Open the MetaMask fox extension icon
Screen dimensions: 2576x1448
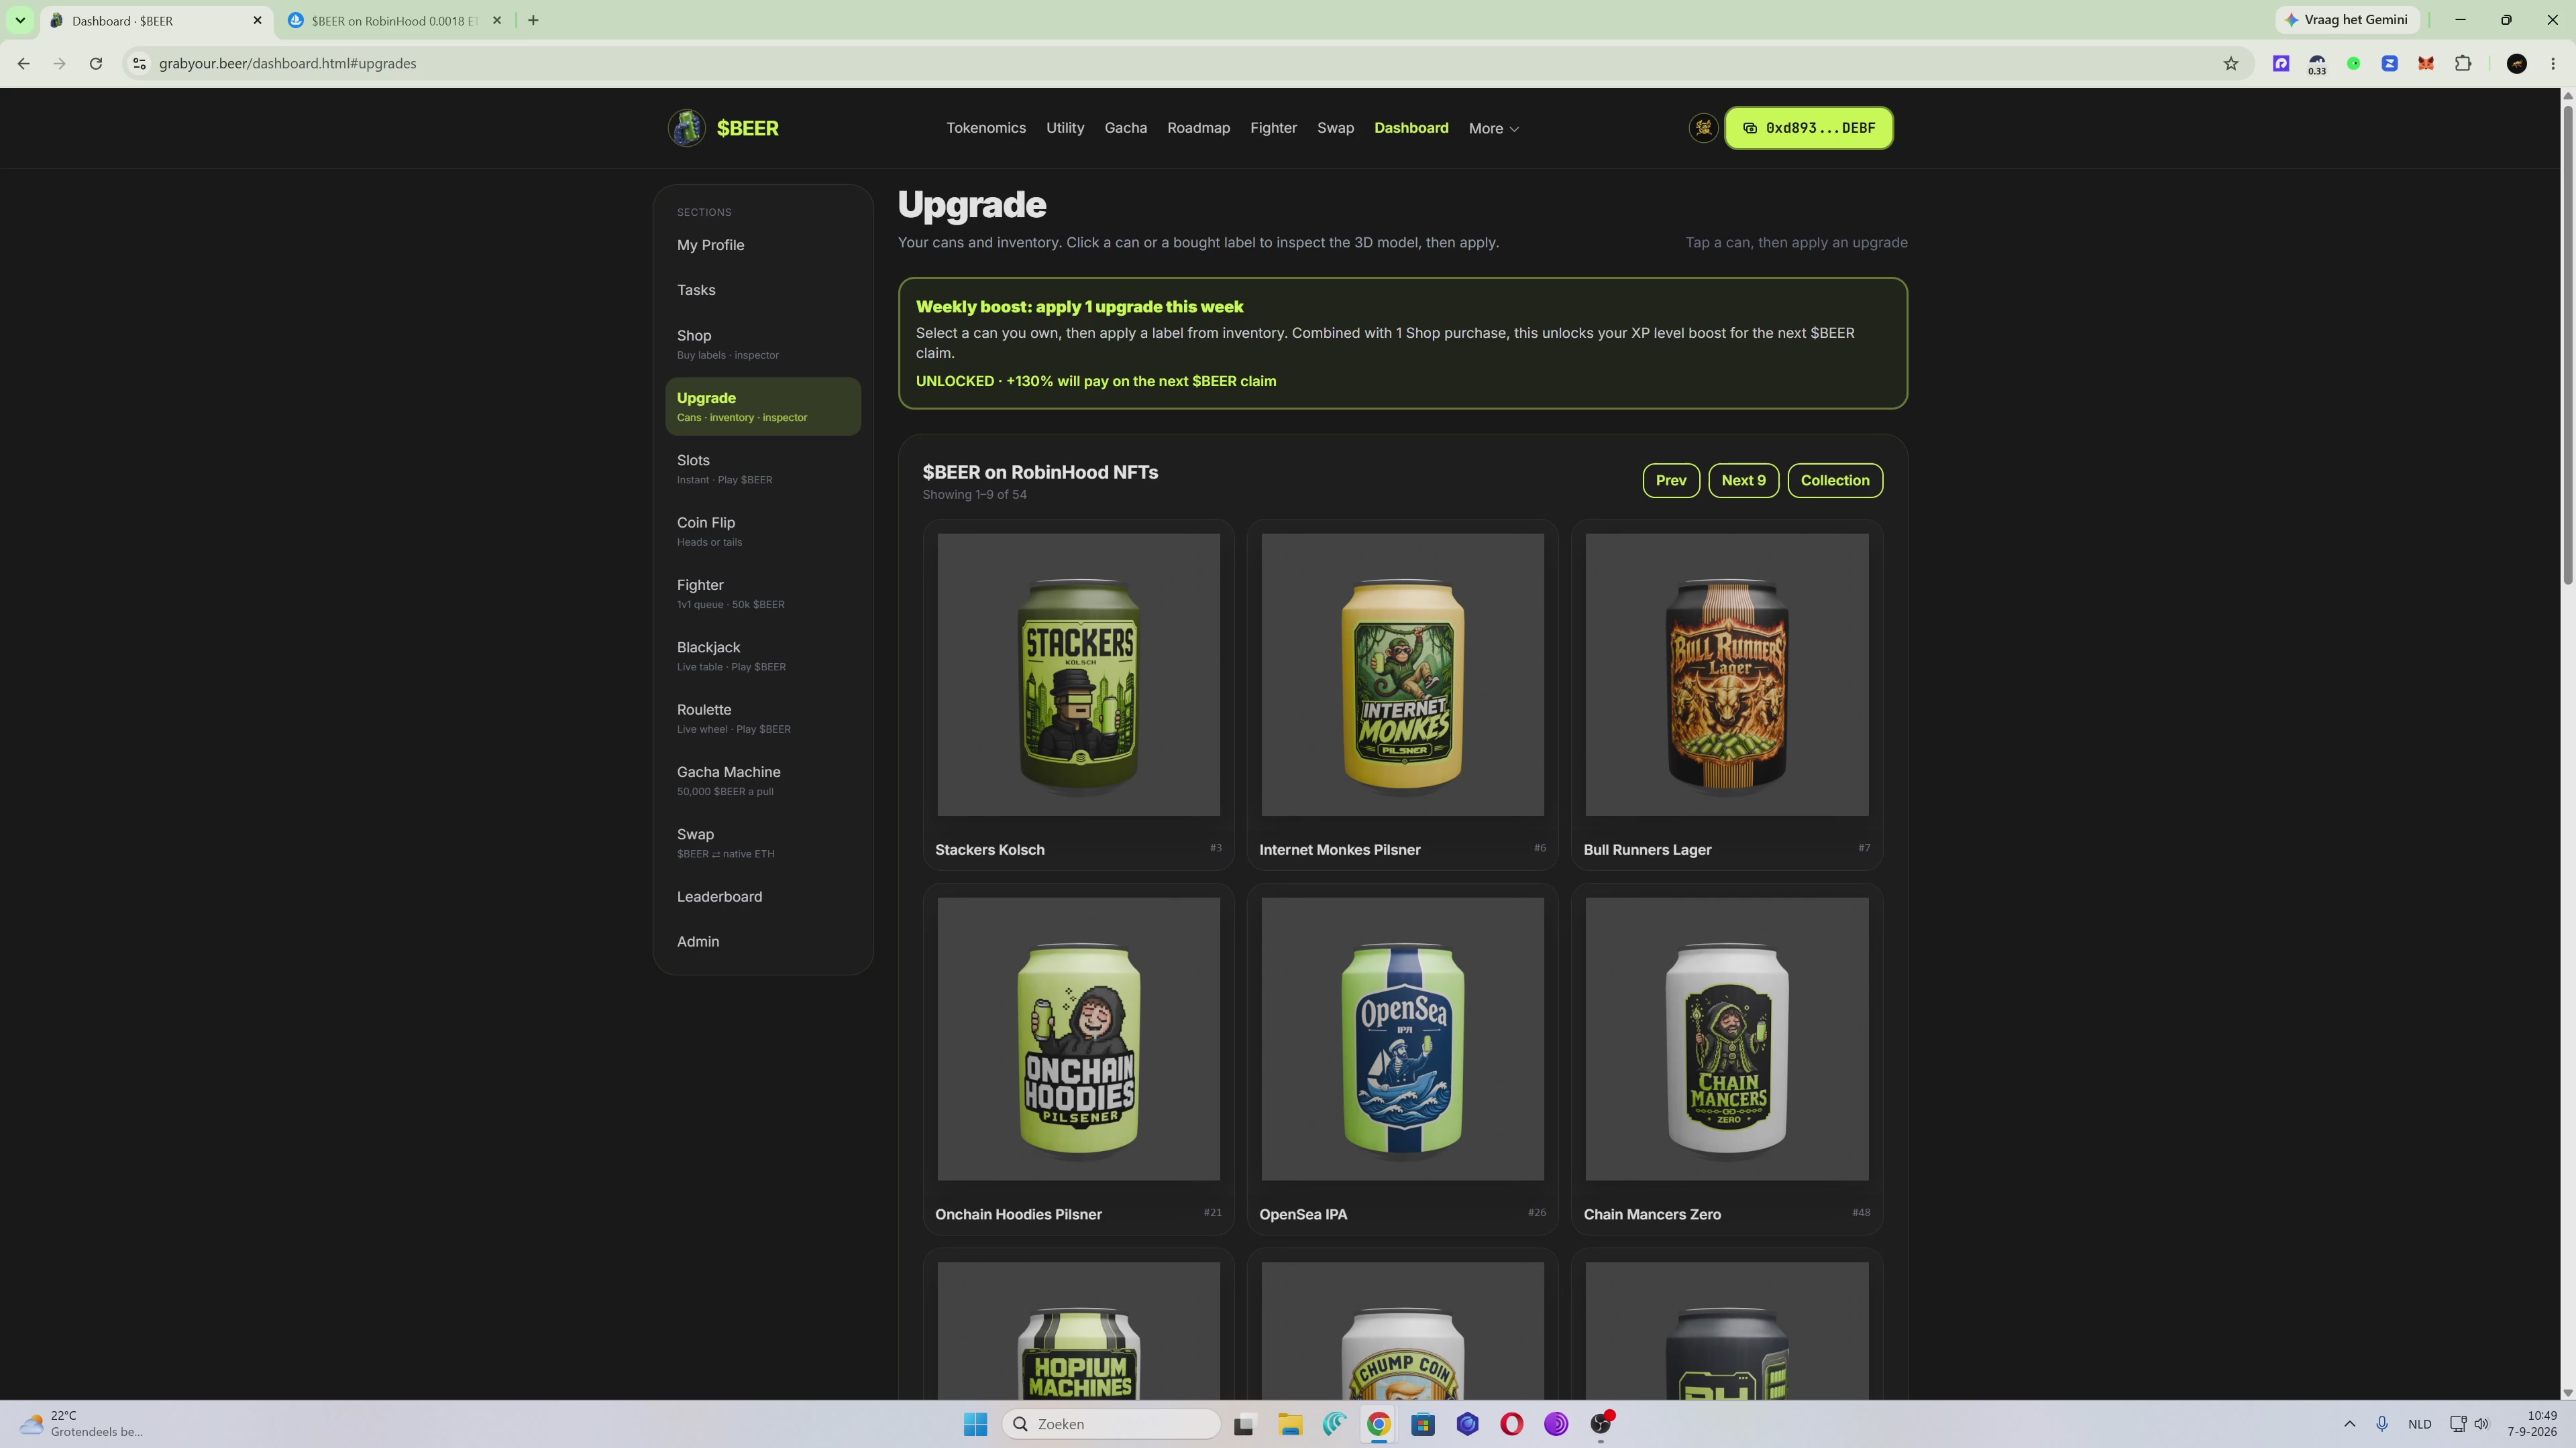[2426, 64]
